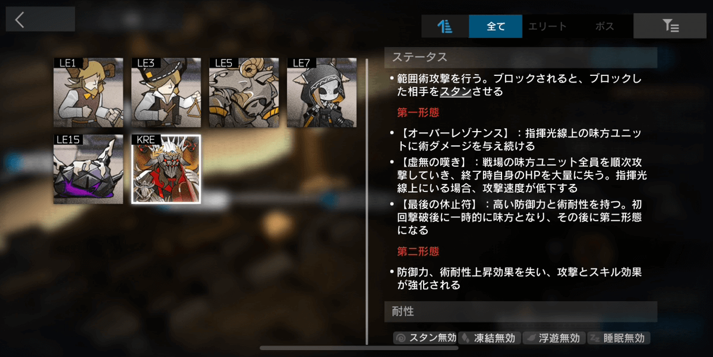Tap the 凍結無効 resistance tag

(x=488, y=338)
